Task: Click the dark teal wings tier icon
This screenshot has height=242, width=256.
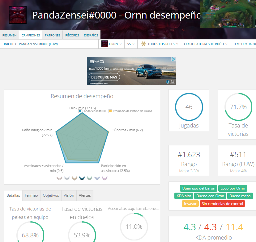Action: pyautogui.click(x=82, y=178)
